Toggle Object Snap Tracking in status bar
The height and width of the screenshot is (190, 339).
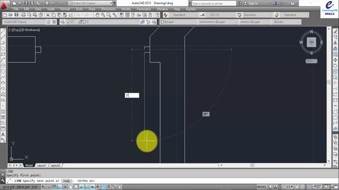[x=82, y=187]
